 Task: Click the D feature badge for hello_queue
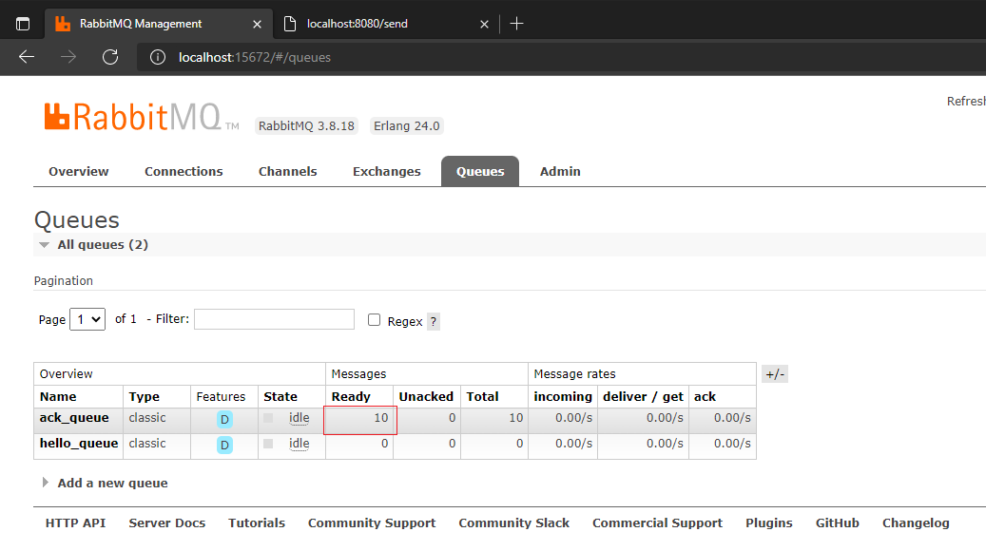(x=224, y=445)
